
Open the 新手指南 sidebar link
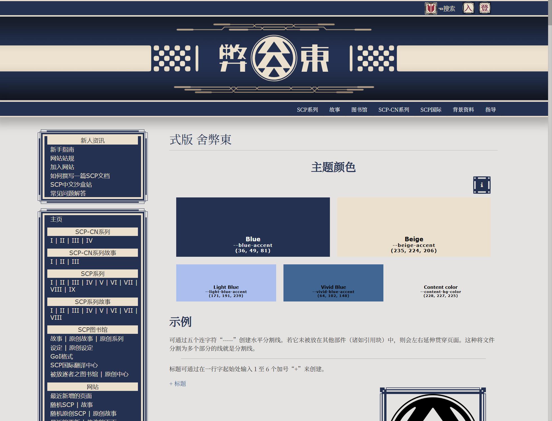pos(62,150)
